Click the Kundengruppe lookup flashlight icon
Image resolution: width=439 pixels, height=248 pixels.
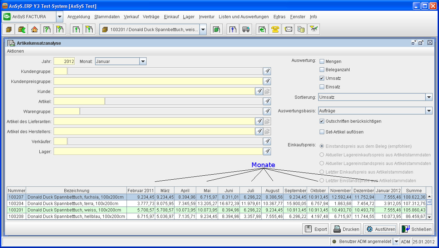click(267, 71)
